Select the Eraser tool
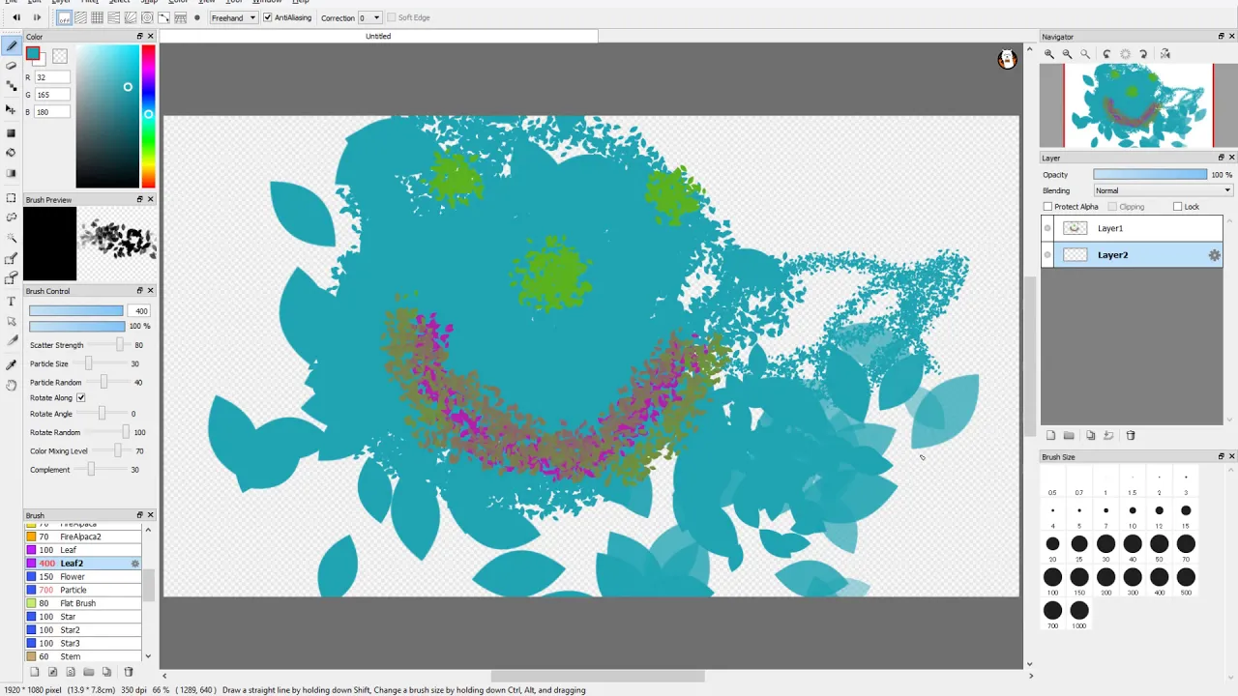 (12, 66)
